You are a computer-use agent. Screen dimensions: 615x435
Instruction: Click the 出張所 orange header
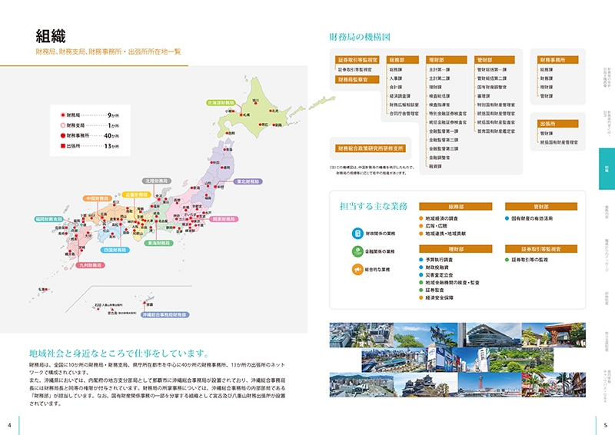pyautogui.click(x=557, y=124)
